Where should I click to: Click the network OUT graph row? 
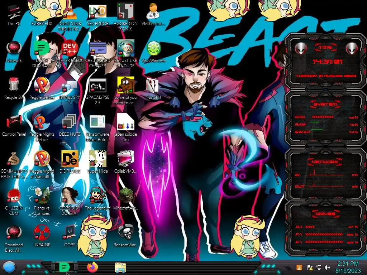(x=327, y=186)
